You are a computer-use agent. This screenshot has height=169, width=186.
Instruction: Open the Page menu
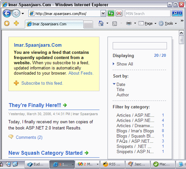pos(148,23)
